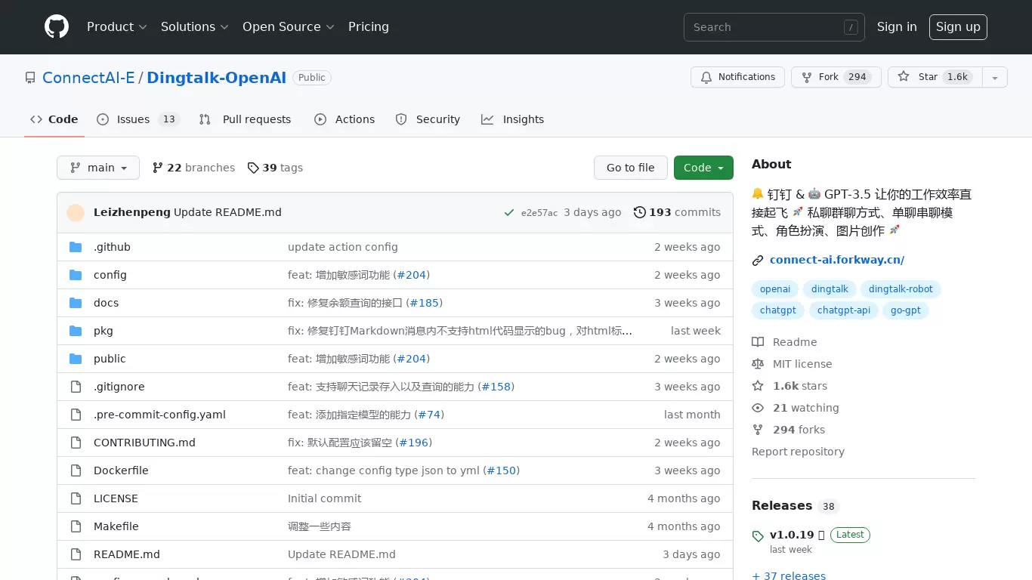Click the public folder icon
The image size is (1032, 580).
(x=76, y=359)
